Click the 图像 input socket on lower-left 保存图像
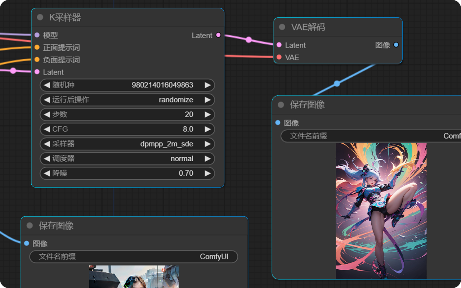This screenshot has height=288, width=461. [x=27, y=243]
